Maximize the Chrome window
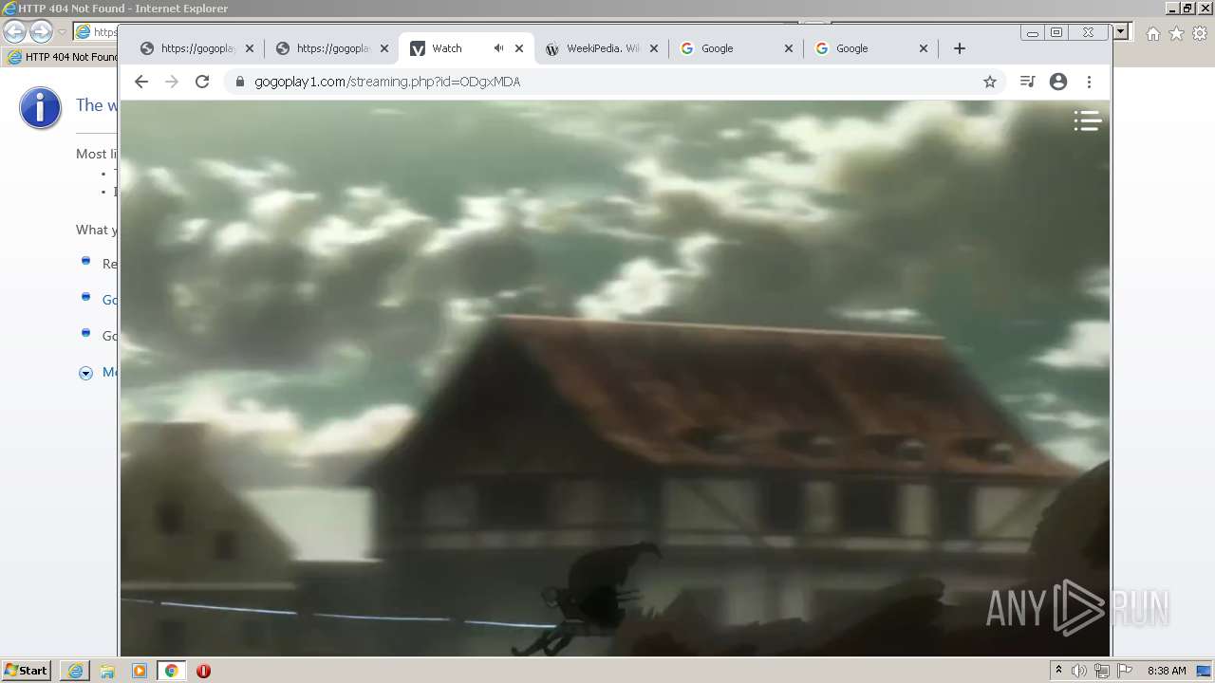Image resolution: width=1215 pixels, height=683 pixels. 1056,32
